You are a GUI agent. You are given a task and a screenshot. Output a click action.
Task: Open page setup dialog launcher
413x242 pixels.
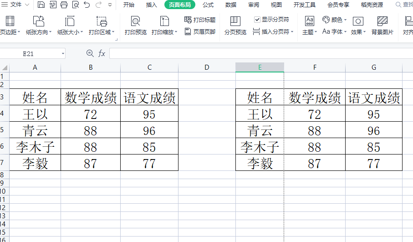click(117, 39)
